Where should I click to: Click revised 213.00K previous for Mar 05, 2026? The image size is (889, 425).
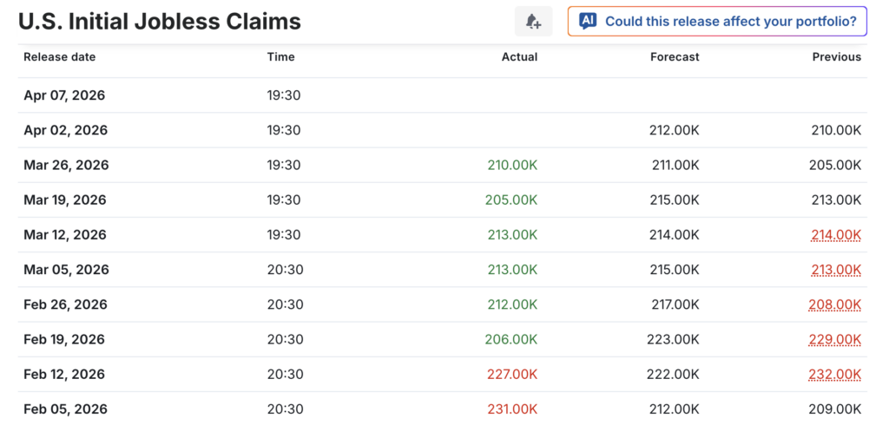[836, 270]
